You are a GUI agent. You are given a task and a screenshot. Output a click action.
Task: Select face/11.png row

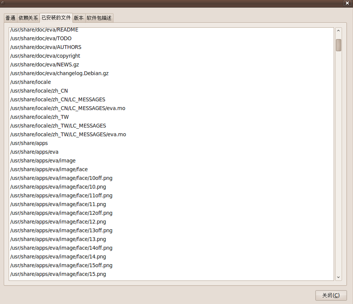click(x=171, y=204)
